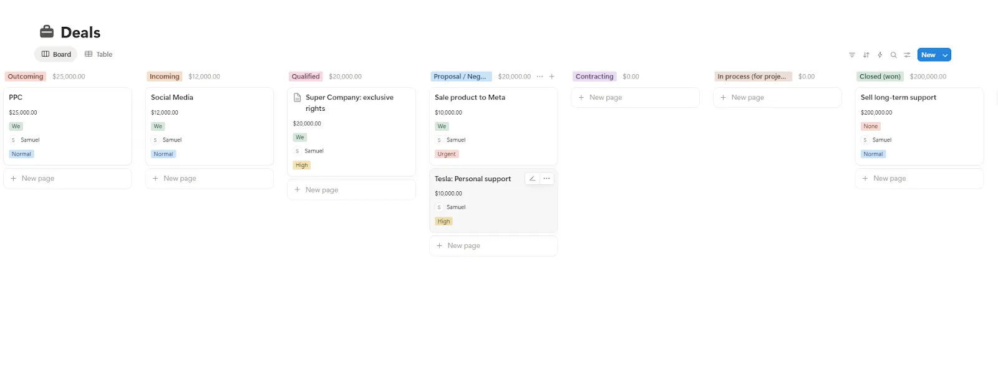This screenshot has width=998, height=373.
Task: Click page icon on Super Company card
Action: coord(298,98)
